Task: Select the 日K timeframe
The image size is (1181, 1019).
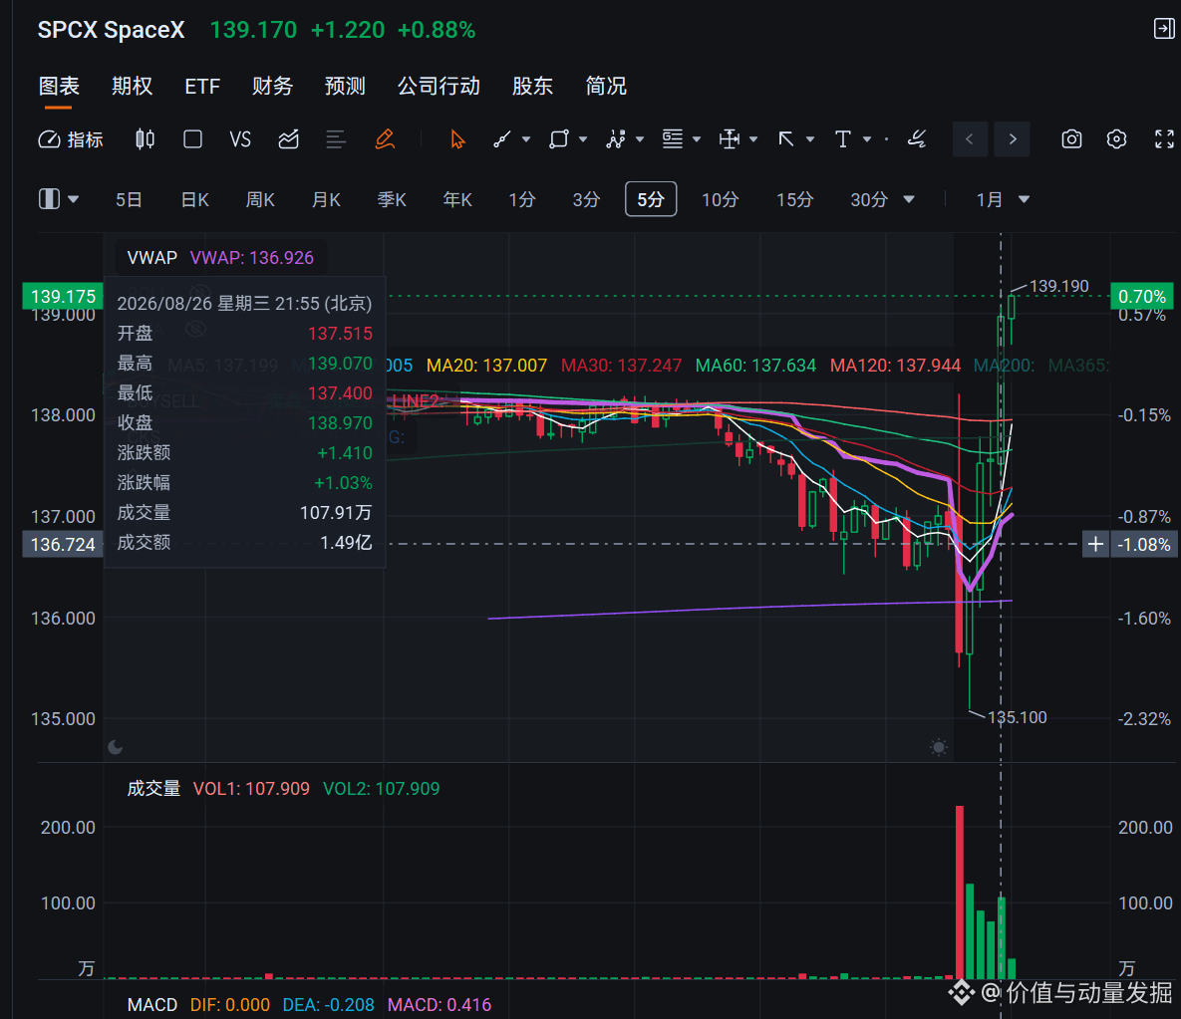Action: (194, 199)
